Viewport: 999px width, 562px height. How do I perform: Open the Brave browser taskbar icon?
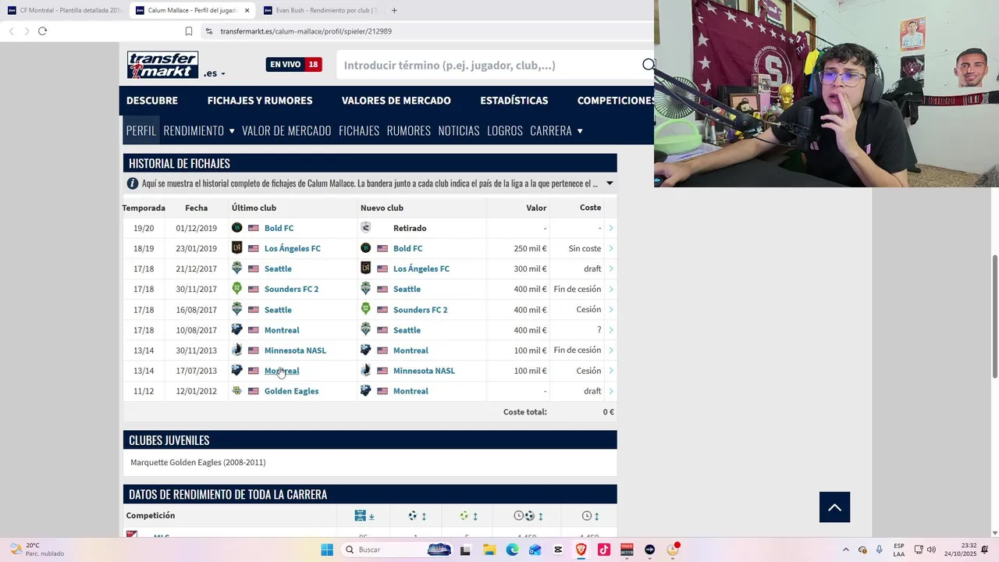point(581,550)
